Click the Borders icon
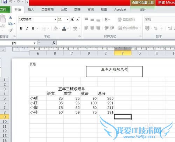This screenshot has width=175, height=142. [x=44, y=28]
